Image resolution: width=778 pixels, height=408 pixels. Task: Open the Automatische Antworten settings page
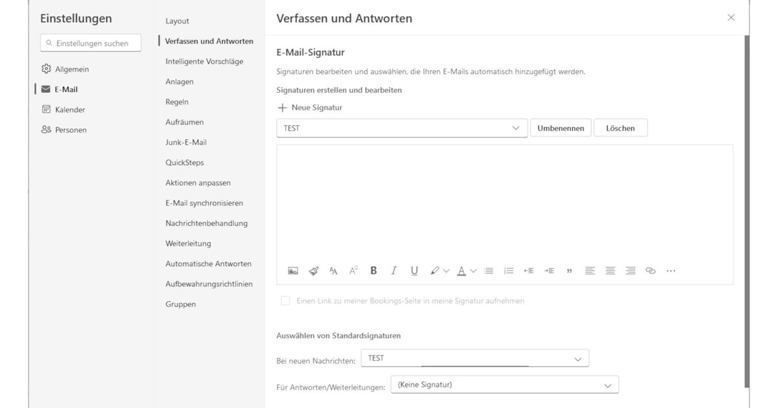point(209,264)
